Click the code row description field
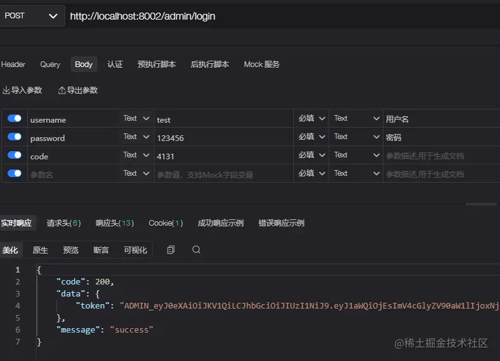 tap(442, 155)
